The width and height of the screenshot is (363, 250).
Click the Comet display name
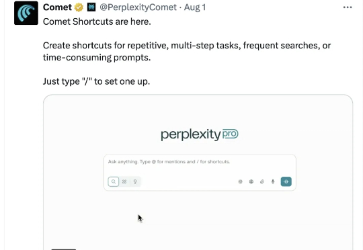(x=57, y=7)
